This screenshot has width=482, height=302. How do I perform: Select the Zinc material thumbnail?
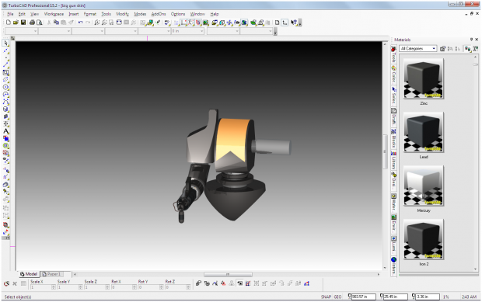pyautogui.click(x=423, y=78)
